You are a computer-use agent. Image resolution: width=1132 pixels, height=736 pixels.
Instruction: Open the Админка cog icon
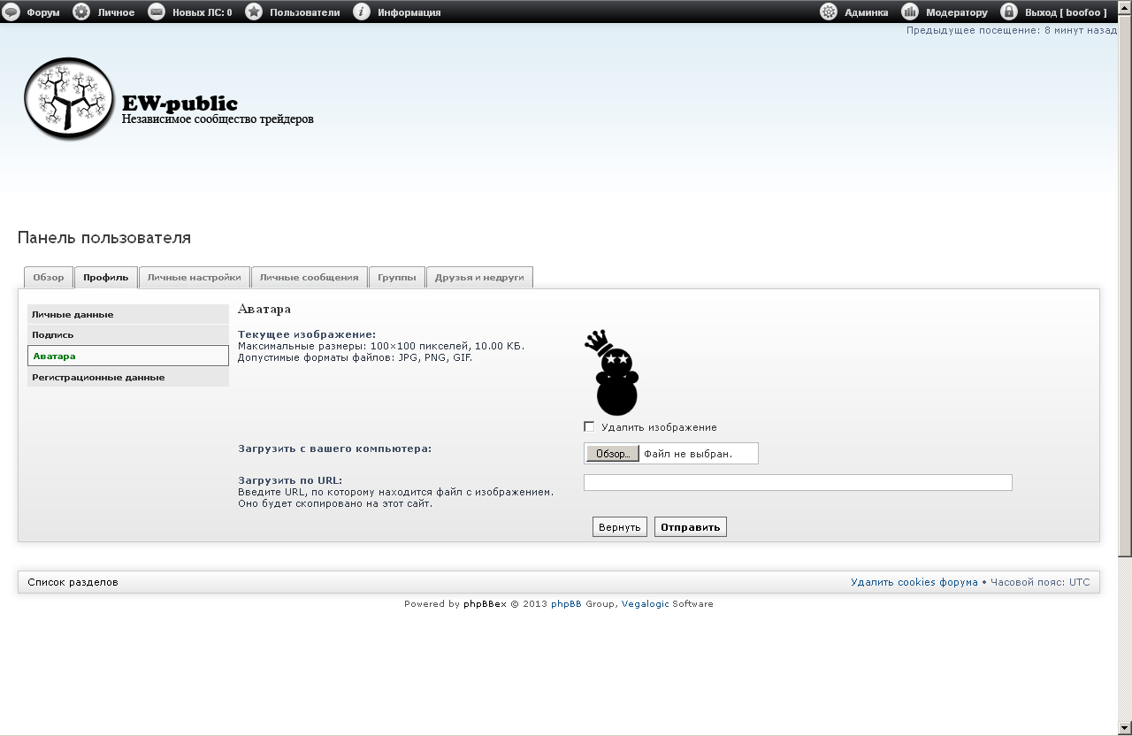tap(829, 11)
